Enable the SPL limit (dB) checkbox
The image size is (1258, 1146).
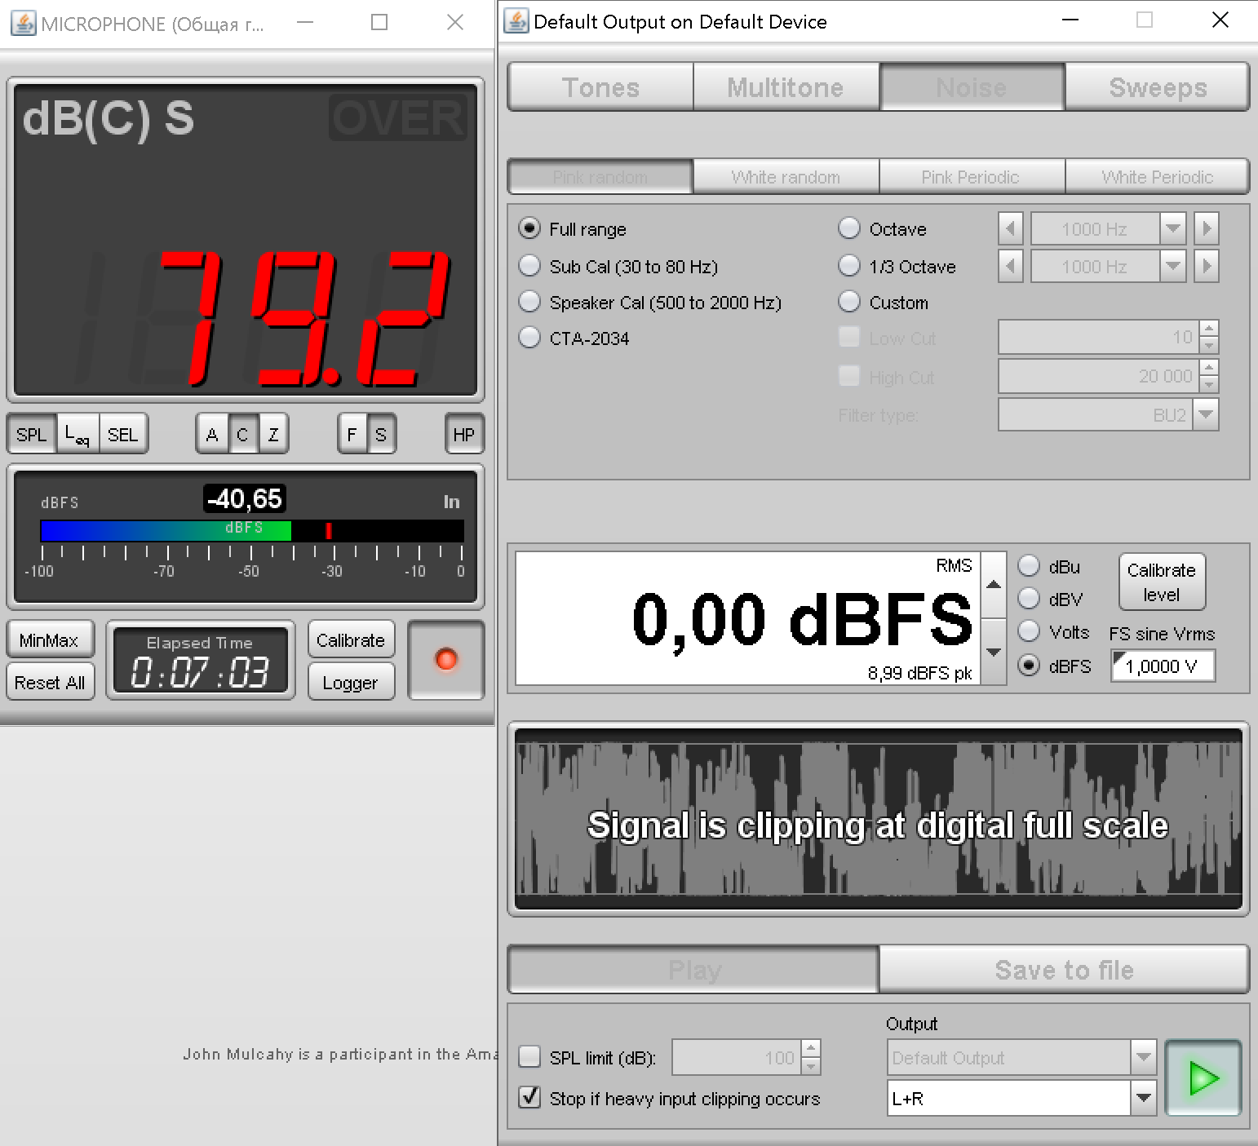point(530,1057)
